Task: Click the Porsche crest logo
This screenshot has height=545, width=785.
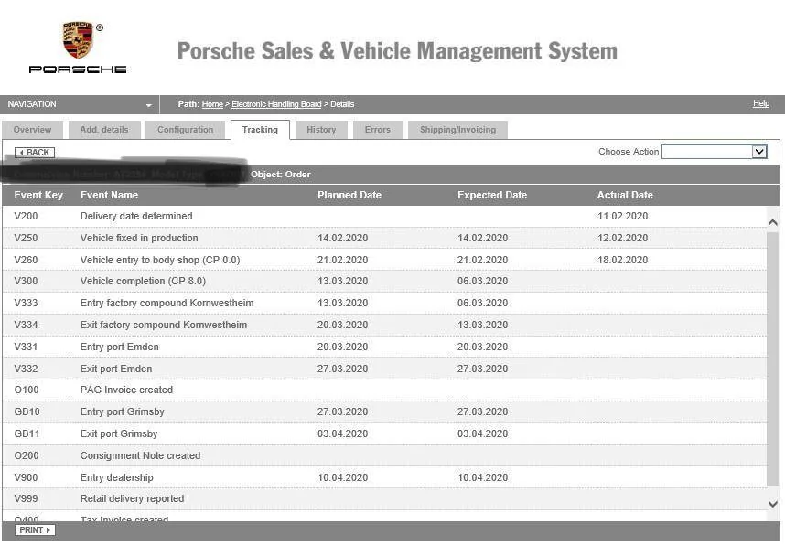Action: (78, 39)
